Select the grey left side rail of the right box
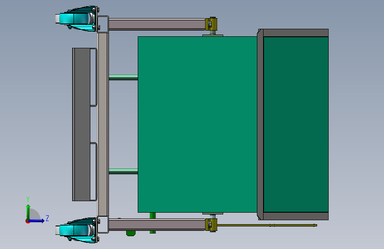Image resolution: width=384 pixels, height=249 pixels. (260, 124)
